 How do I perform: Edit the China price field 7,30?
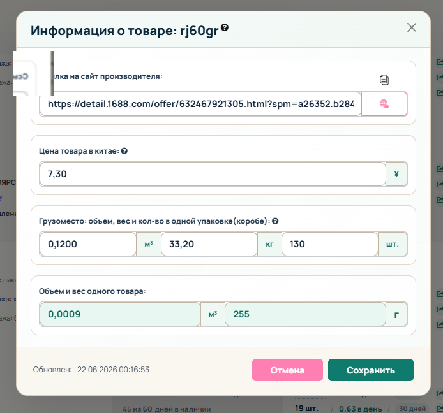[x=213, y=174]
